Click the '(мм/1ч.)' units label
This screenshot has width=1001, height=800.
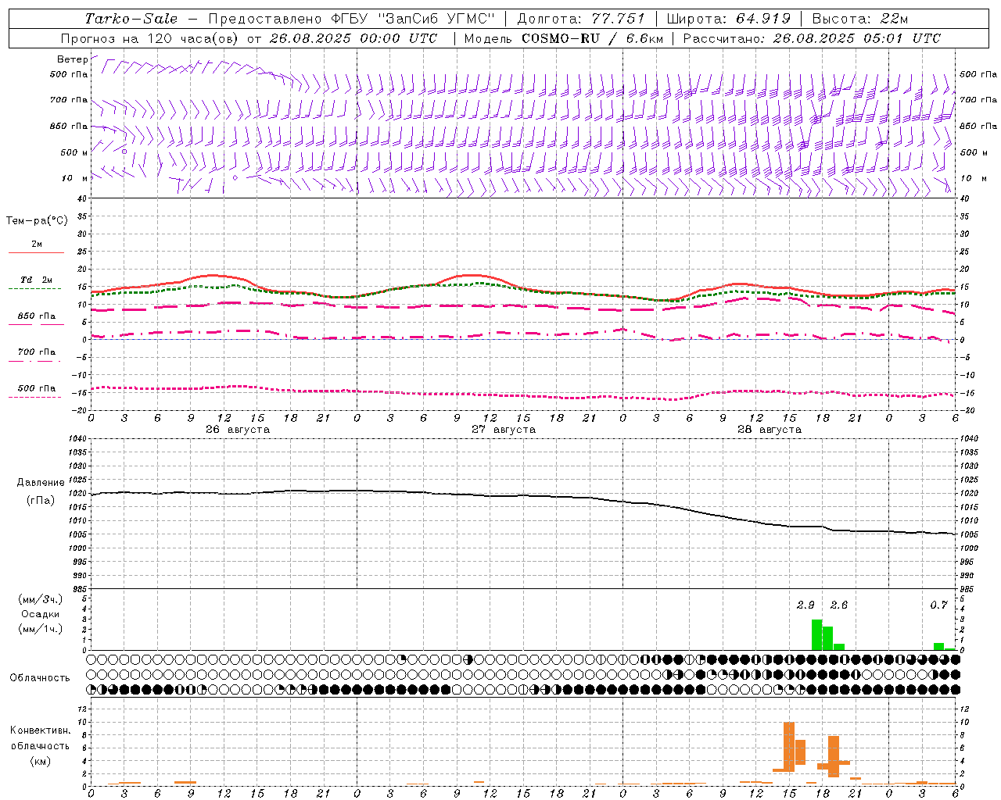(41, 629)
